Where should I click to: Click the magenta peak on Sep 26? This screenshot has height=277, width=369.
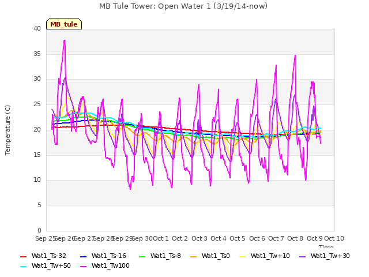65,40
